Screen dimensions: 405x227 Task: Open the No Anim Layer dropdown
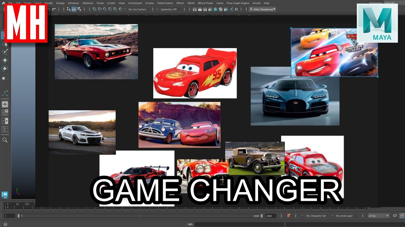(x=344, y=216)
